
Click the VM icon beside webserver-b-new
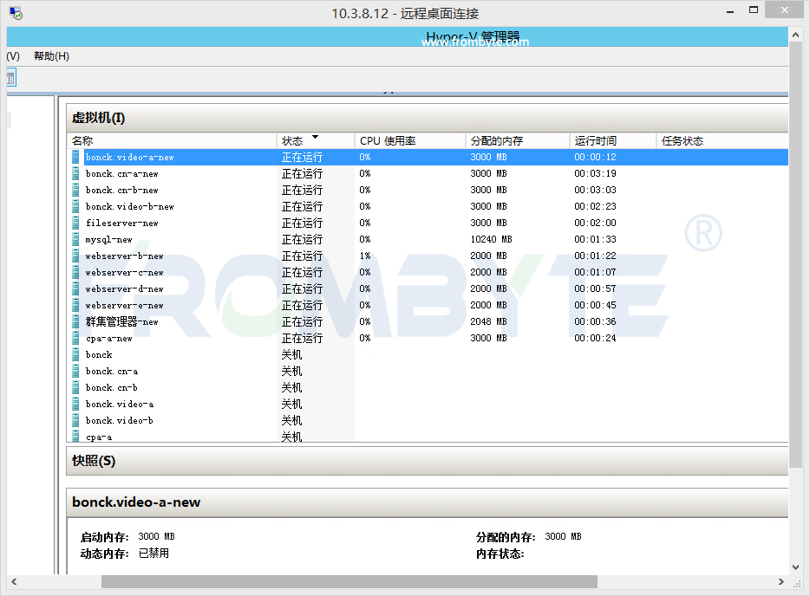tap(76, 256)
